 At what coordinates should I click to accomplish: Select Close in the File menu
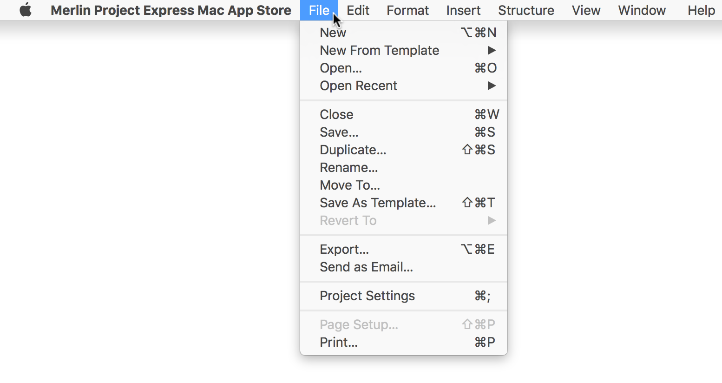coord(404,114)
